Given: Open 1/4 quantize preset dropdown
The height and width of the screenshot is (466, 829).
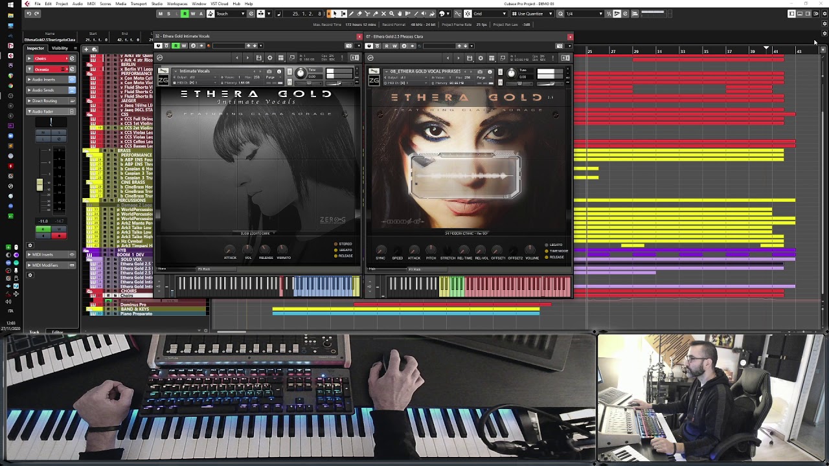Looking at the screenshot, I should pos(584,14).
